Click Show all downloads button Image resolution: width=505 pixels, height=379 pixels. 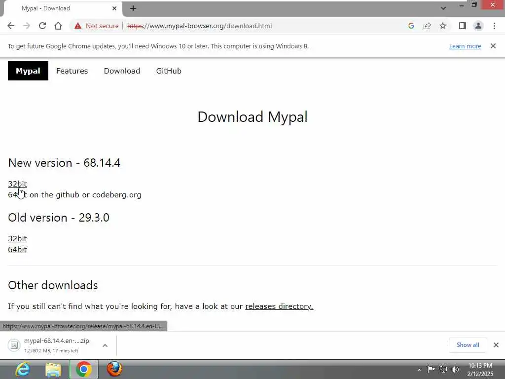468,345
